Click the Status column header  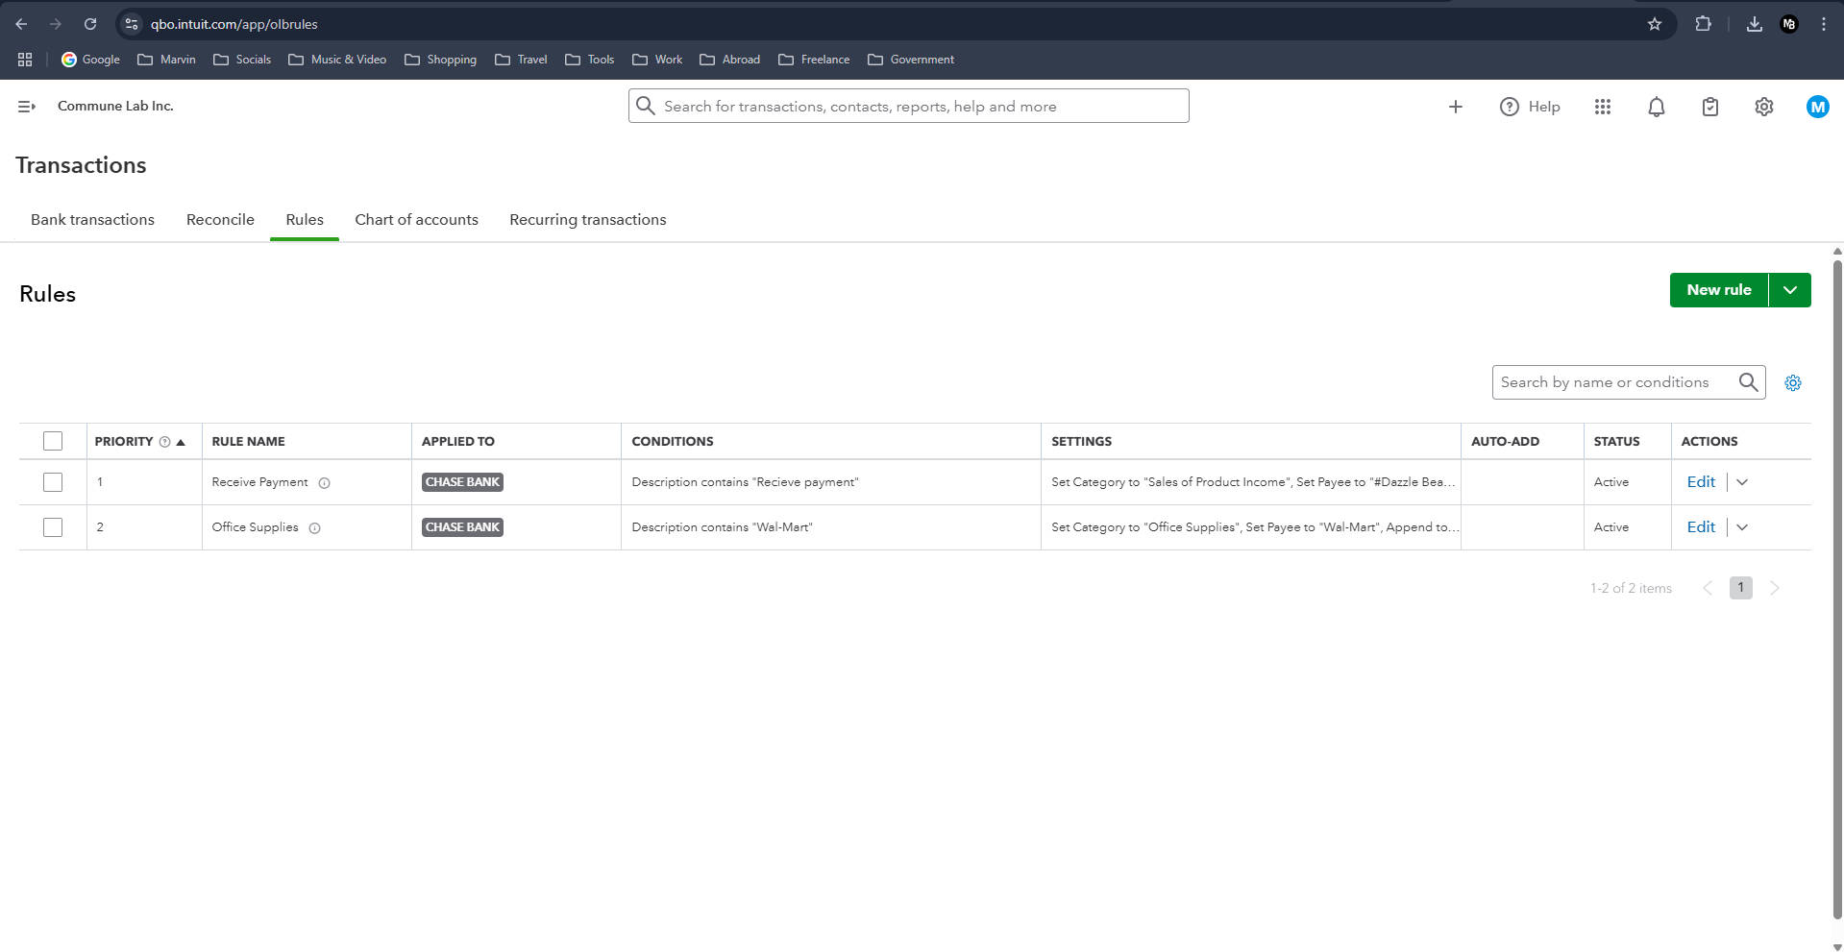[x=1616, y=442]
